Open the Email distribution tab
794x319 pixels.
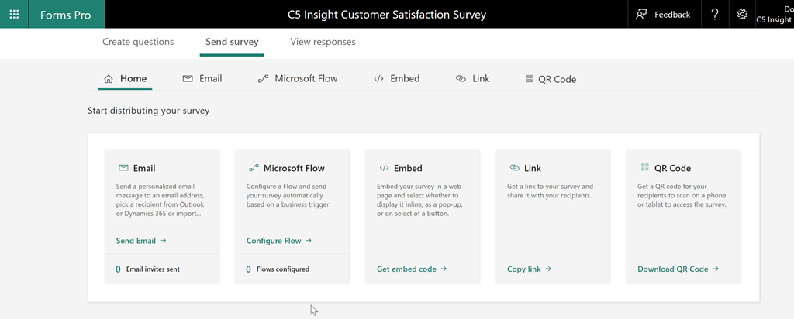(202, 79)
